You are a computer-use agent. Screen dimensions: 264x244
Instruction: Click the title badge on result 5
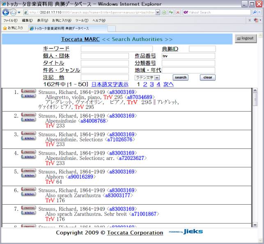[x=29, y=176]
